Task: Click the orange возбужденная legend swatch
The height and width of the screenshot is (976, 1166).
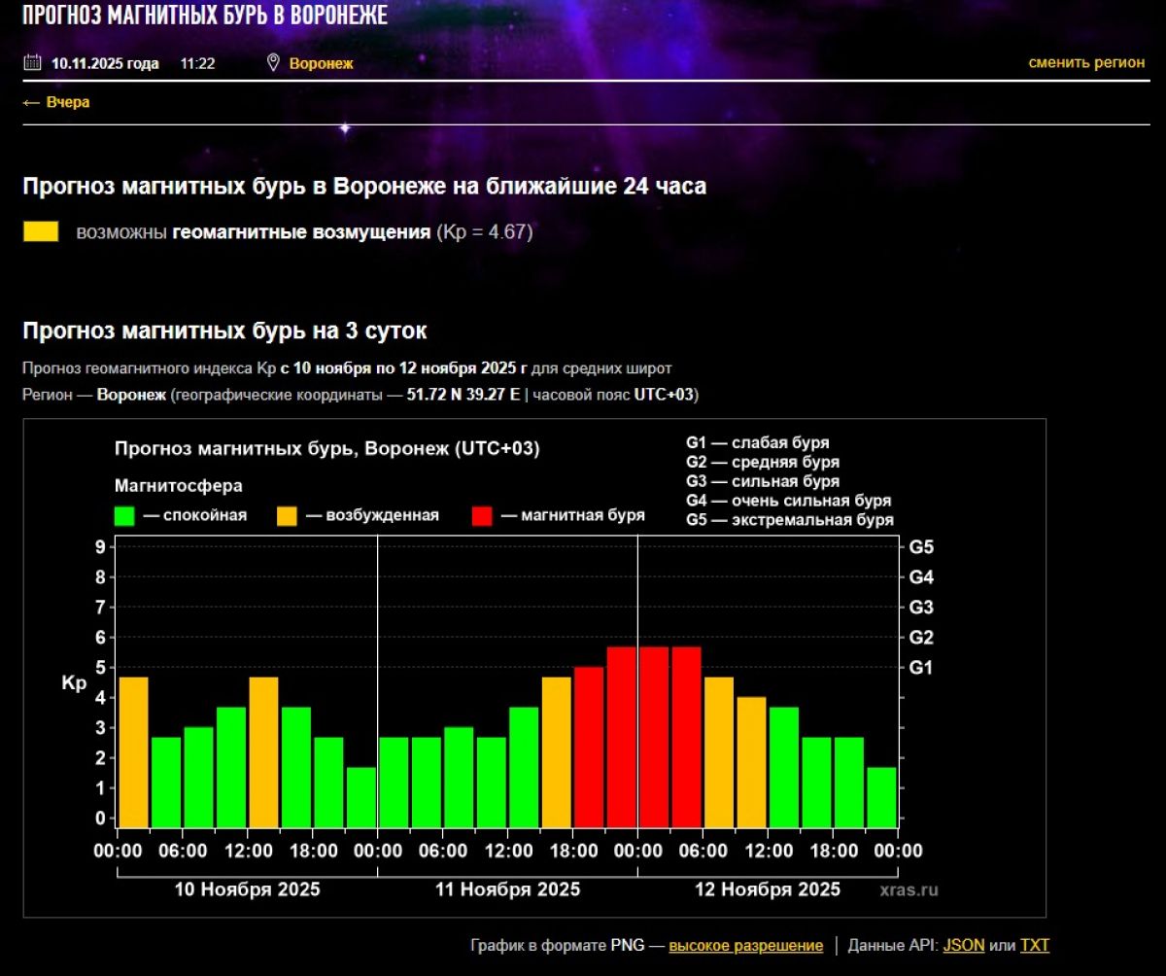Action: (287, 515)
